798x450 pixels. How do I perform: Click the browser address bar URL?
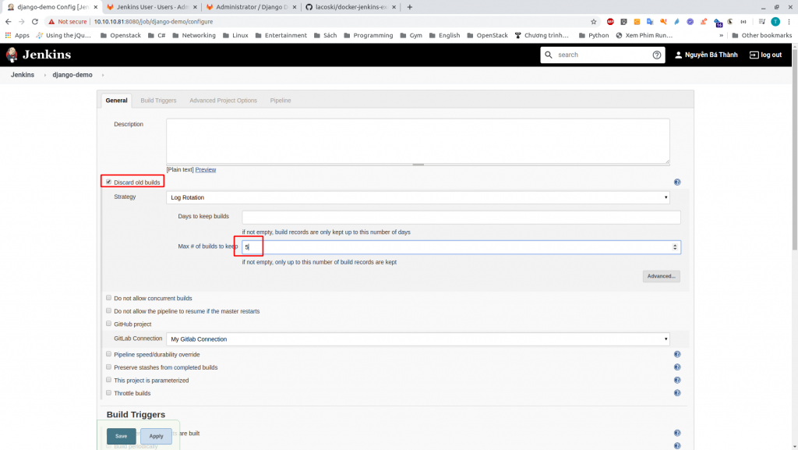[x=154, y=22]
